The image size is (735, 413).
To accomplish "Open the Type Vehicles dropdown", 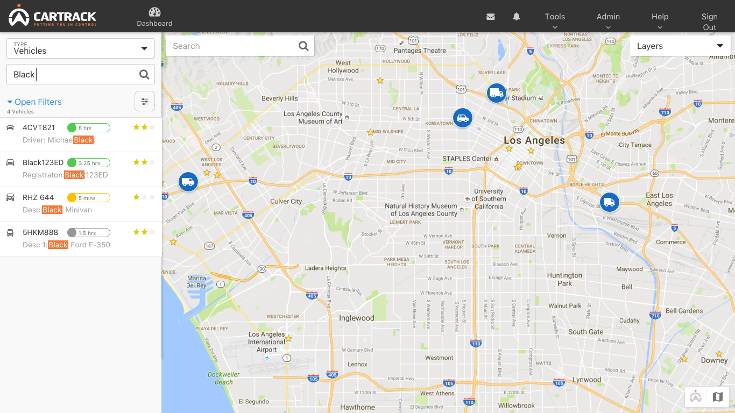I will pos(81,48).
